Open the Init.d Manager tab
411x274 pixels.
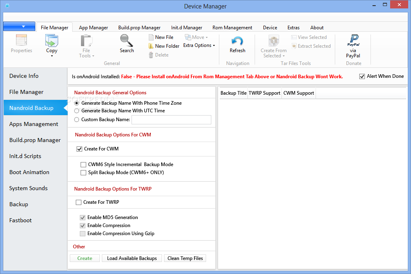coord(186,28)
